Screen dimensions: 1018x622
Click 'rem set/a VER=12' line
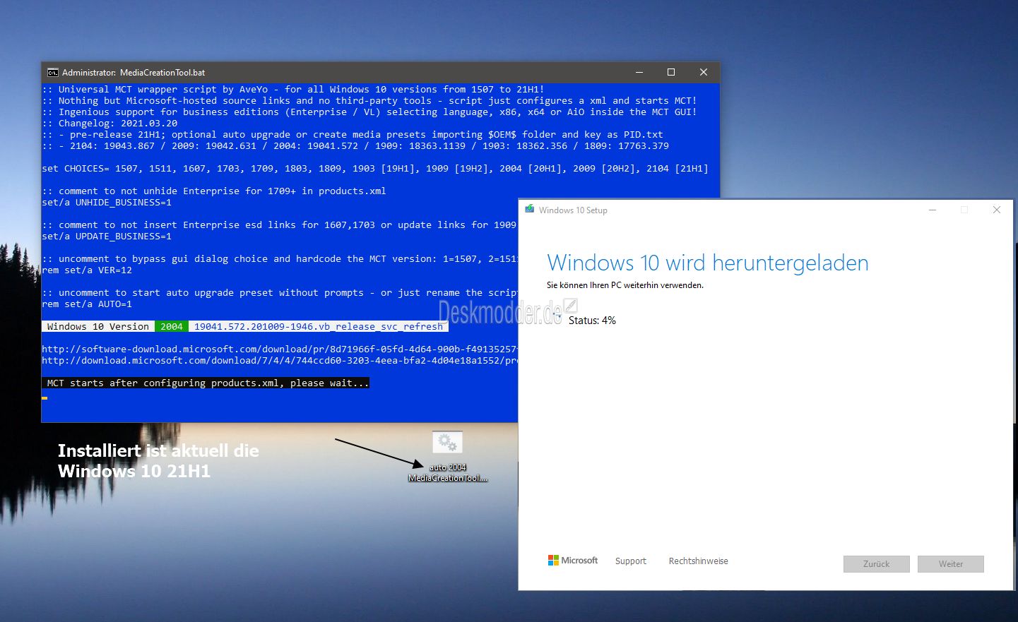tap(87, 270)
